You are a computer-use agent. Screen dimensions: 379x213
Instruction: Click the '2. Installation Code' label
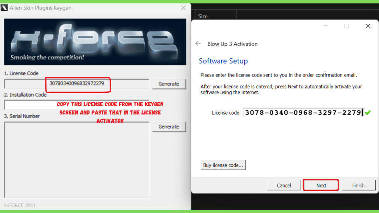coord(26,95)
